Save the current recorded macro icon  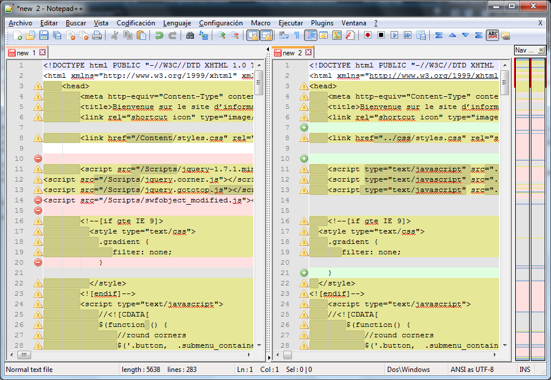point(421,36)
